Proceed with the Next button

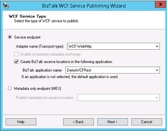[113, 122]
